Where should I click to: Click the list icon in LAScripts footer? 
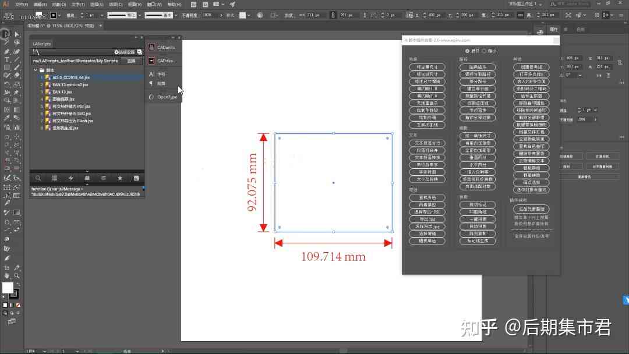(55, 178)
